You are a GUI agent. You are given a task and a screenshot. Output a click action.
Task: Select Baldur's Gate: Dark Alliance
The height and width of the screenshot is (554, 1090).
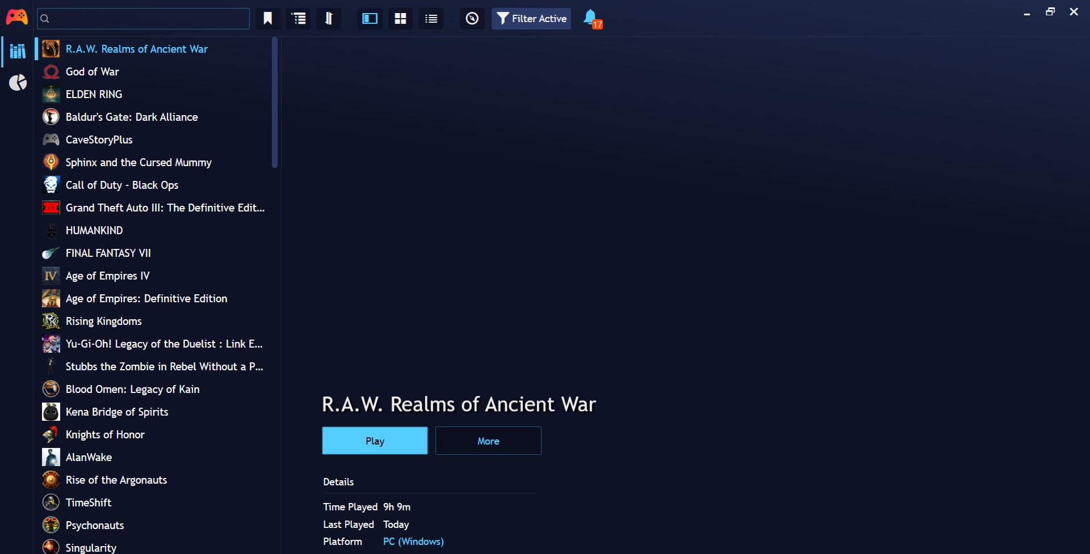pyautogui.click(x=153, y=117)
